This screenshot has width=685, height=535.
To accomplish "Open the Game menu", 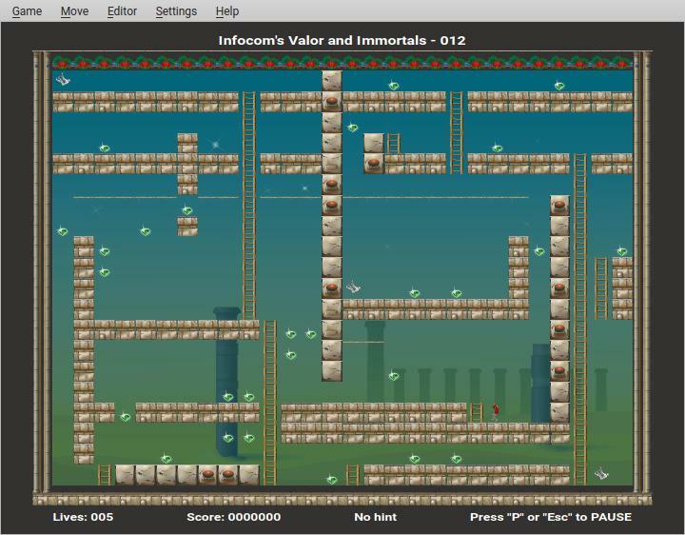I will click(x=27, y=11).
